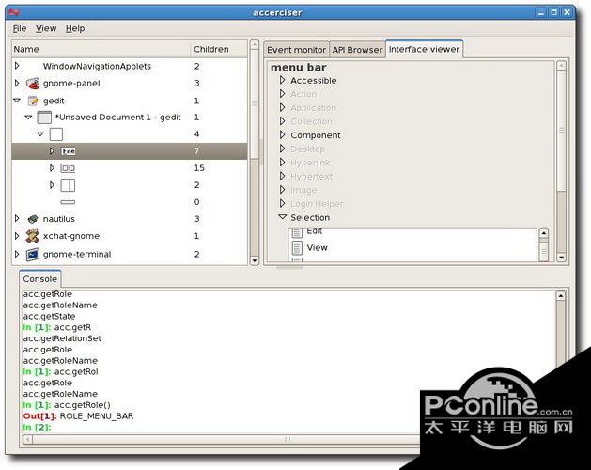Expand the gnome-panel tree node
The height and width of the screenshot is (470, 591).
(17, 83)
